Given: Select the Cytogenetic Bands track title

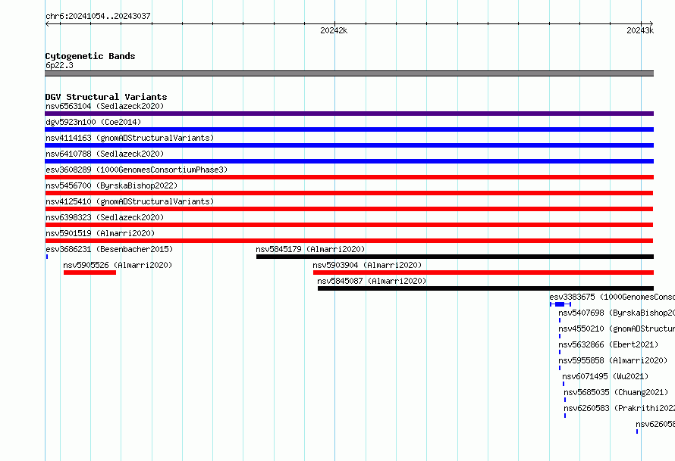Looking at the screenshot, I should (90, 56).
